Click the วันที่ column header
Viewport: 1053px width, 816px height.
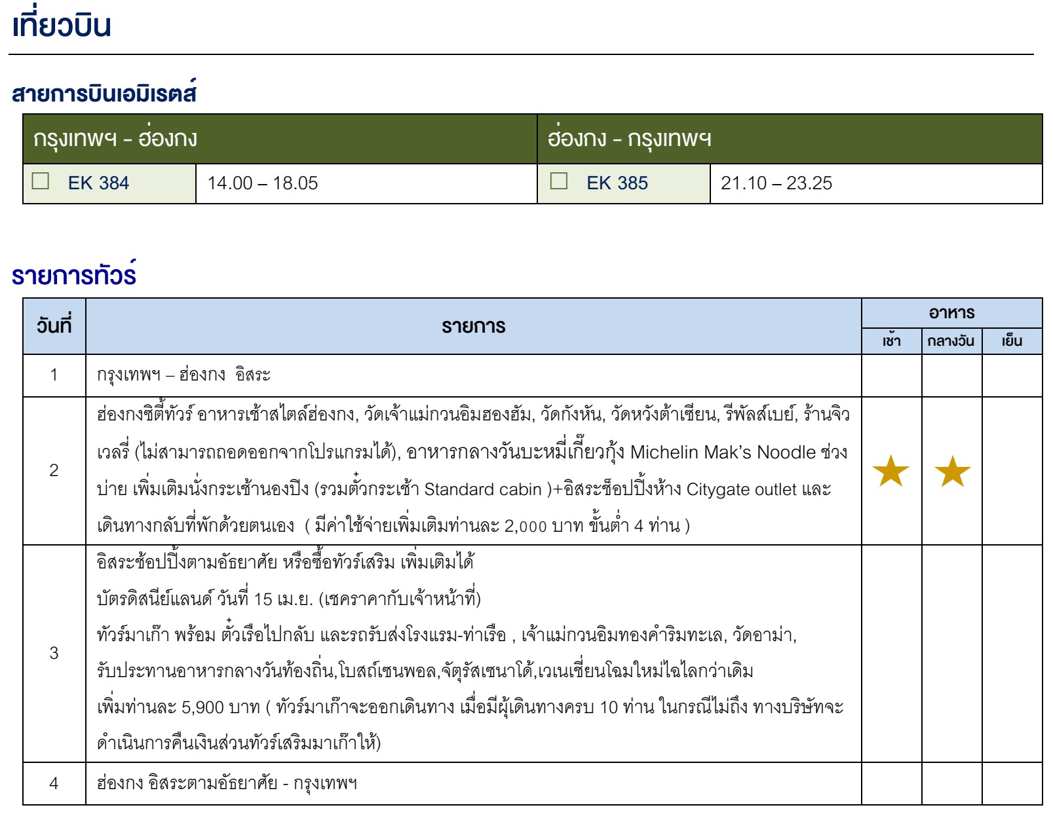54,326
